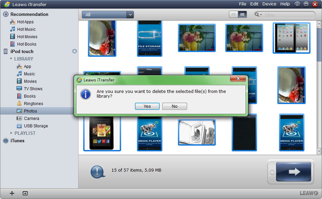
Task: Click the Hot Books icon
Action: [13, 44]
